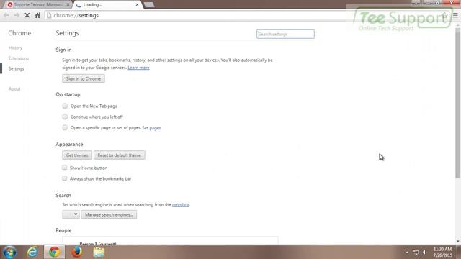Open Extensions in the sidebar
Image resolution: width=461 pixels, height=259 pixels.
coord(19,58)
